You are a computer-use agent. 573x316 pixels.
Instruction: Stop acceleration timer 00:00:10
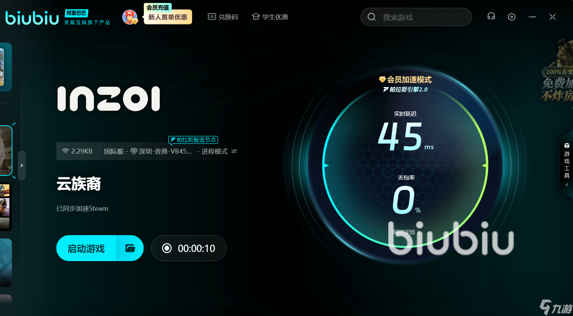click(189, 248)
